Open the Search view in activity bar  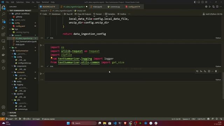point(3,14)
